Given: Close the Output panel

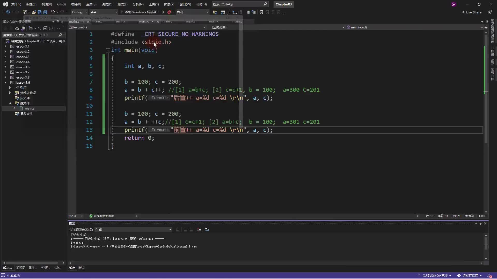Looking at the screenshot, I should click(x=485, y=223).
